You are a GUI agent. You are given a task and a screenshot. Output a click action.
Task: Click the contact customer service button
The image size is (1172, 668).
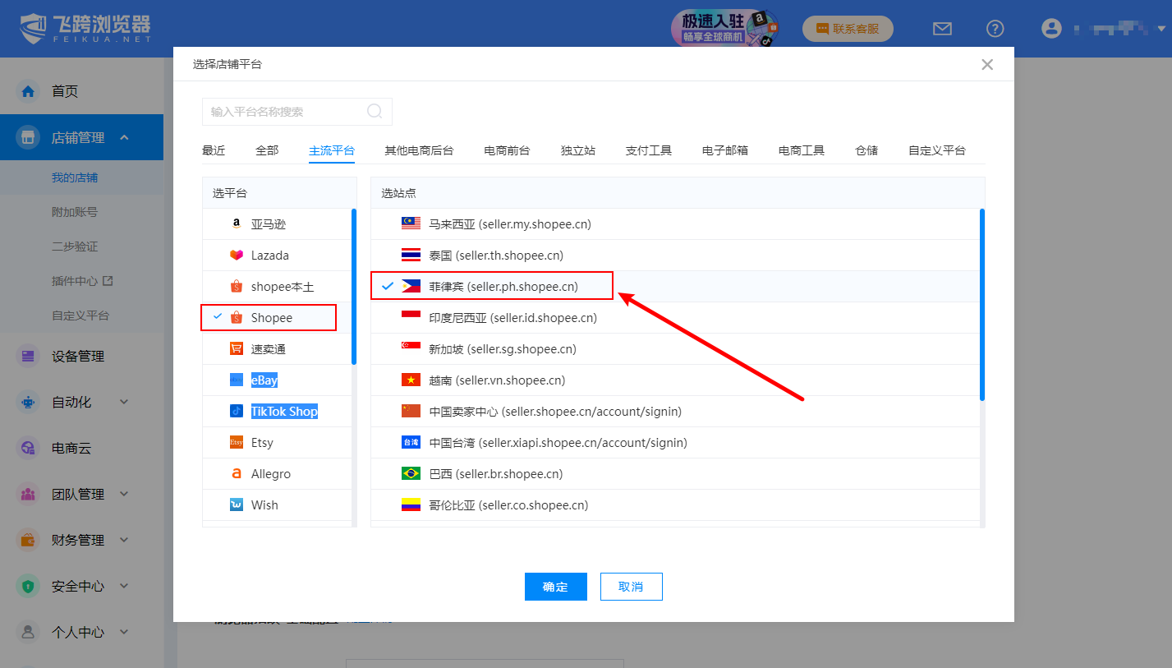click(x=848, y=29)
